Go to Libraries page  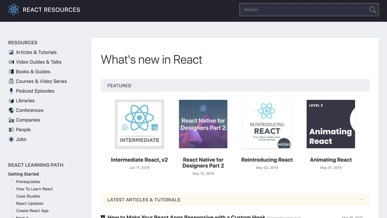[x=25, y=101]
